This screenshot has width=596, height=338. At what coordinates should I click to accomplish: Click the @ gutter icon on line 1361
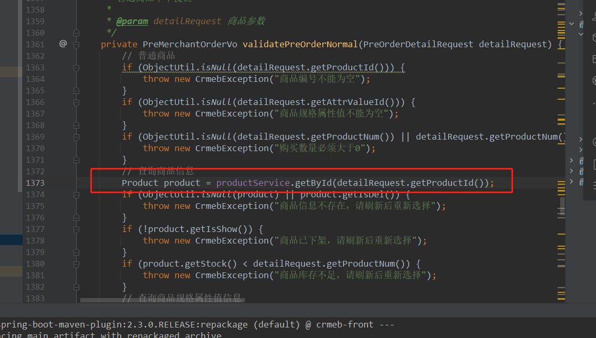pyautogui.click(x=63, y=44)
